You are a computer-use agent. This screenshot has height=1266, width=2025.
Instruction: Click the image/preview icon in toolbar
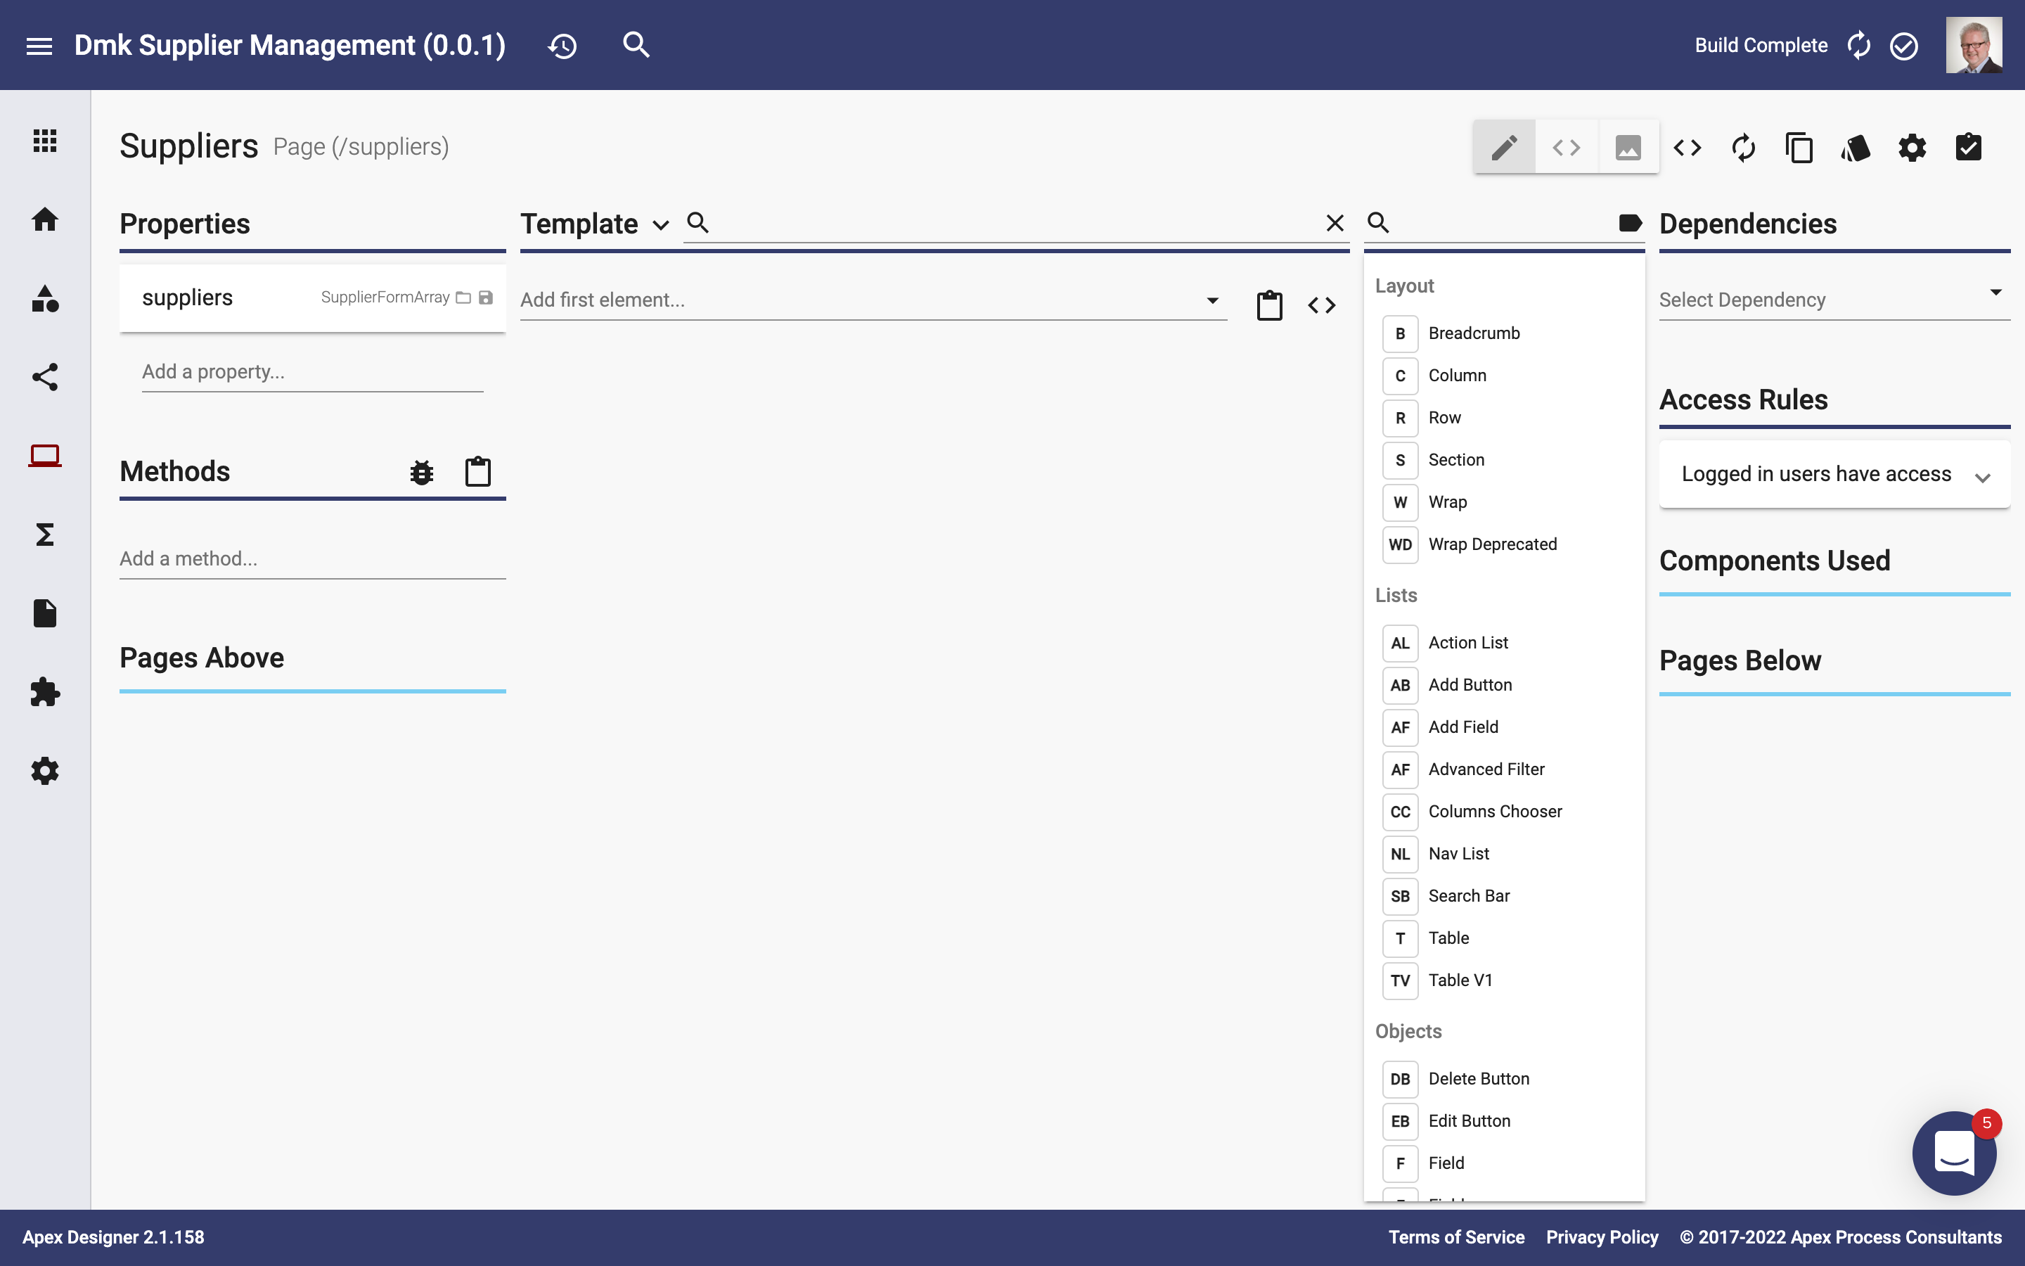pos(1628,146)
